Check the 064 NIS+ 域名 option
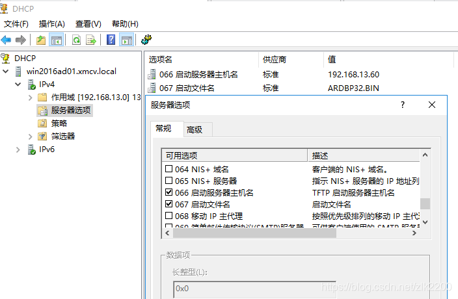 point(169,169)
